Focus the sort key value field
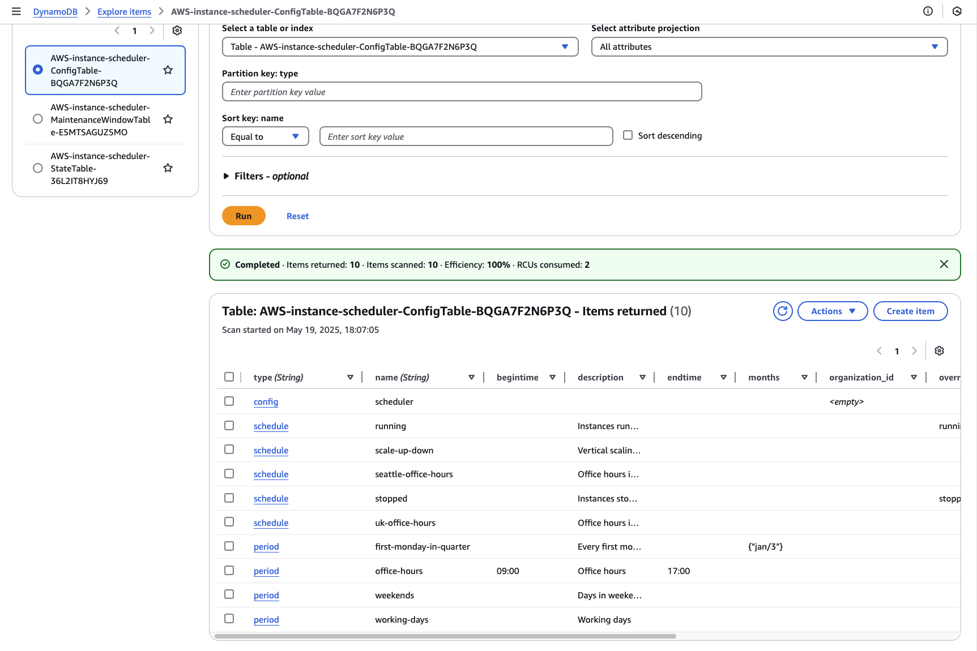This screenshot has width=977, height=651. coord(466,136)
